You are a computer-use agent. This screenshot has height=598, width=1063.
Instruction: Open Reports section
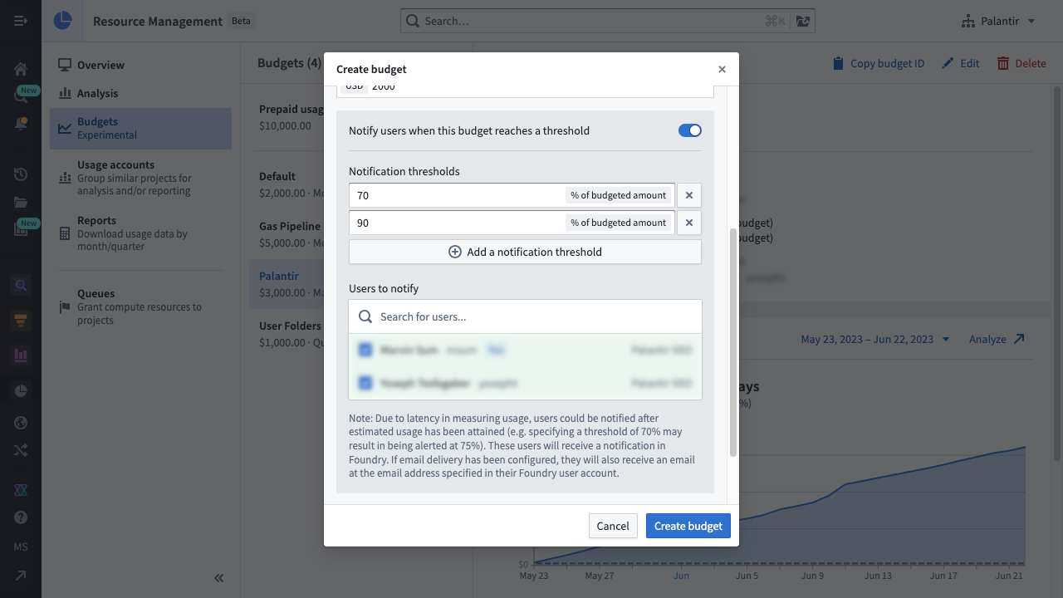tap(140, 233)
